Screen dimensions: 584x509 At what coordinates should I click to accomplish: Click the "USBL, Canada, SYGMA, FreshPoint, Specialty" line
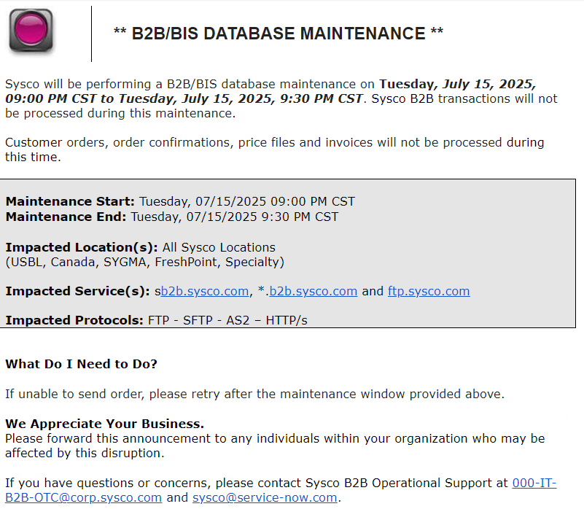[x=144, y=262]
